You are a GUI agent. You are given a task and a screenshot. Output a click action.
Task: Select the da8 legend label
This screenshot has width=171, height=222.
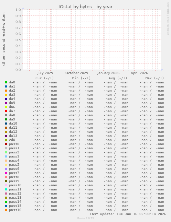pyautogui.click(x=12, y=115)
